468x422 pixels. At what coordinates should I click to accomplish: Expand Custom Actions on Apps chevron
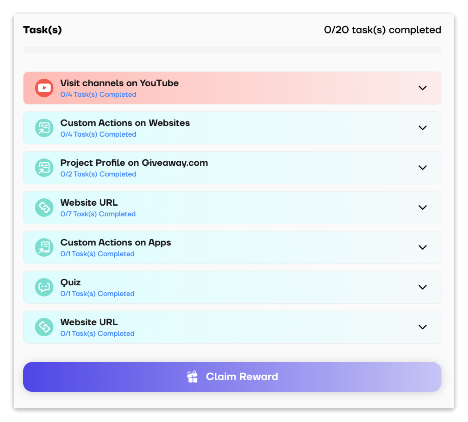tap(423, 247)
